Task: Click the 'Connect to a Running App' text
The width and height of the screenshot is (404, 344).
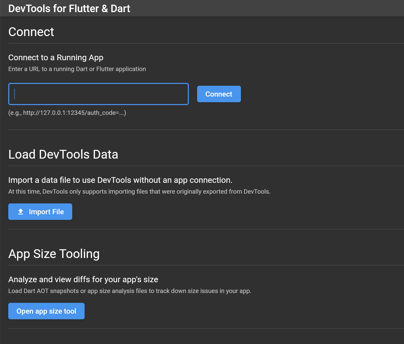Action: point(56,57)
